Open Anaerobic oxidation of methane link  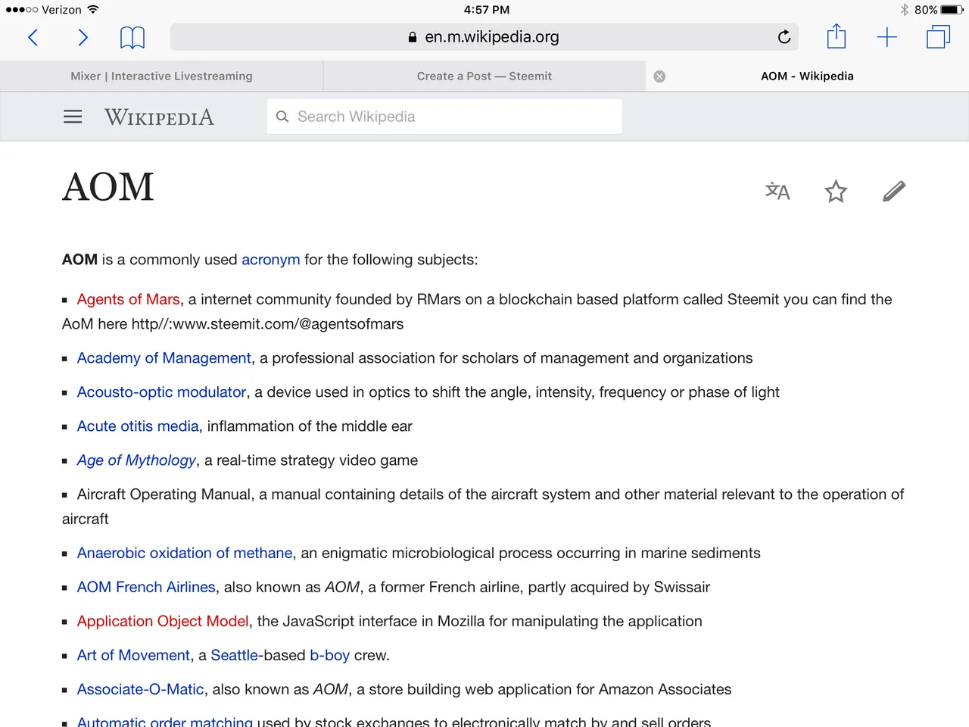[185, 554]
